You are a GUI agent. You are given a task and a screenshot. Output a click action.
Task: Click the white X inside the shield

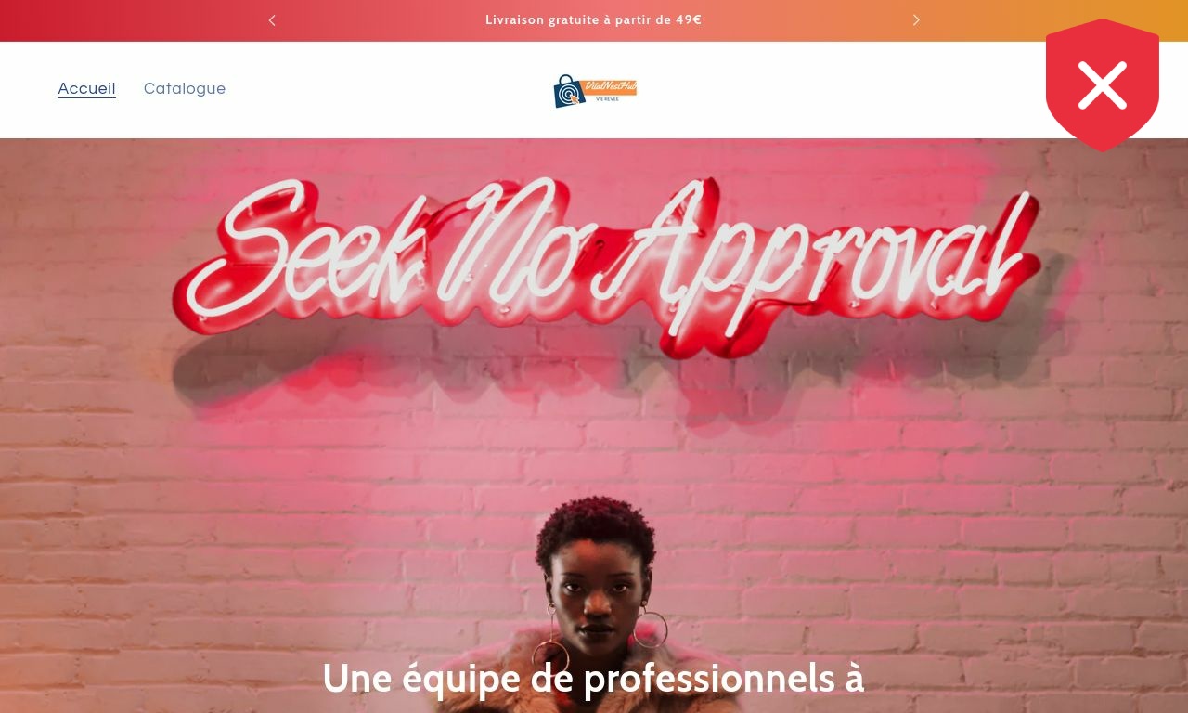[1103, 84]
